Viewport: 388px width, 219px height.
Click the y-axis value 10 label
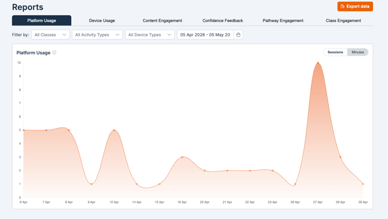tap(19, 63)
